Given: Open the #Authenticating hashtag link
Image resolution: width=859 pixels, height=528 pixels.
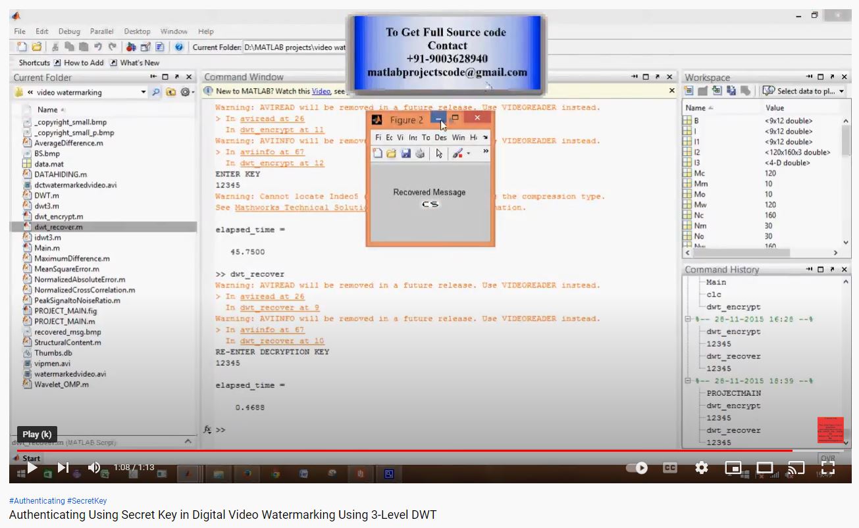Looking at the screenshot, I should [x=37, y=501].
